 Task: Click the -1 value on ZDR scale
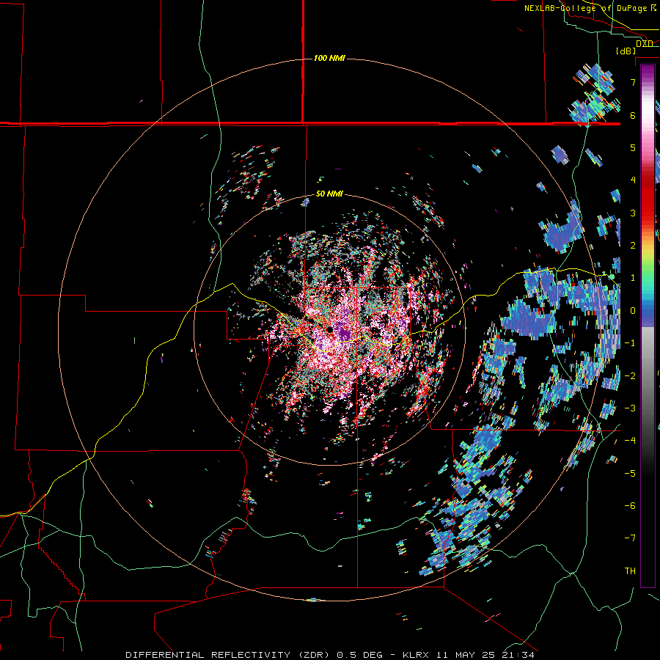(x=630, y=343)
